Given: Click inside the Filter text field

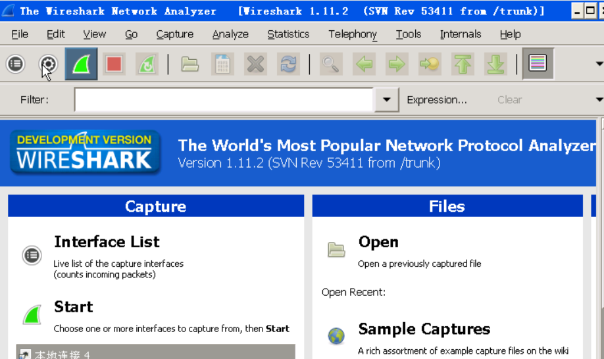Looking at the screenshot, I should 224,100.
